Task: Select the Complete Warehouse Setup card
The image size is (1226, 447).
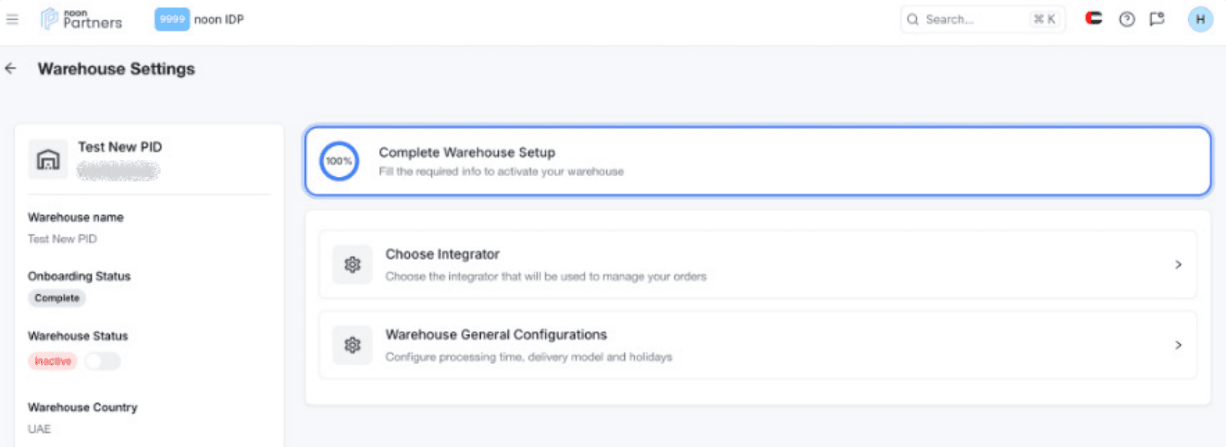Action: pyautogui.click(x=756, y=161)
